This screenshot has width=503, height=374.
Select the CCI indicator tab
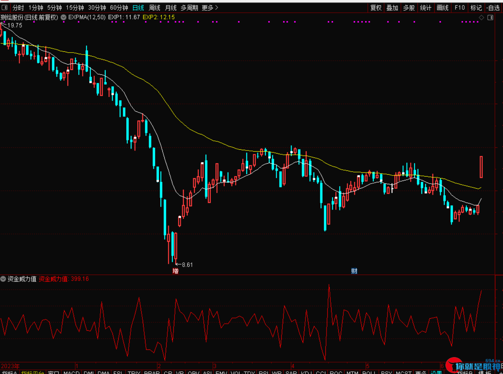[321, 372]
